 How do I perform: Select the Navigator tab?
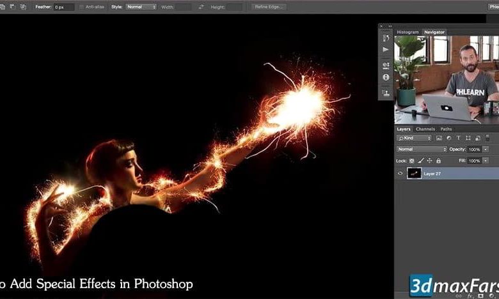pos(434,32)
